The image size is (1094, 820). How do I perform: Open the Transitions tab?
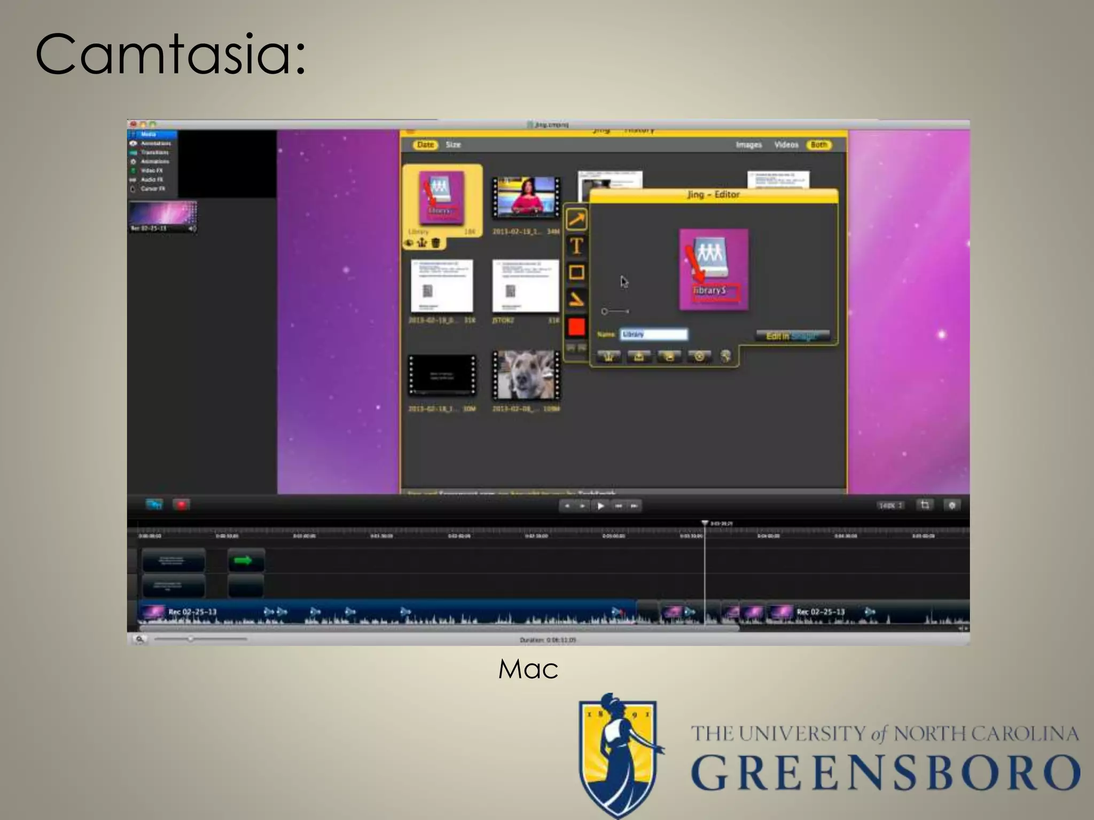[x=152, y=153]
